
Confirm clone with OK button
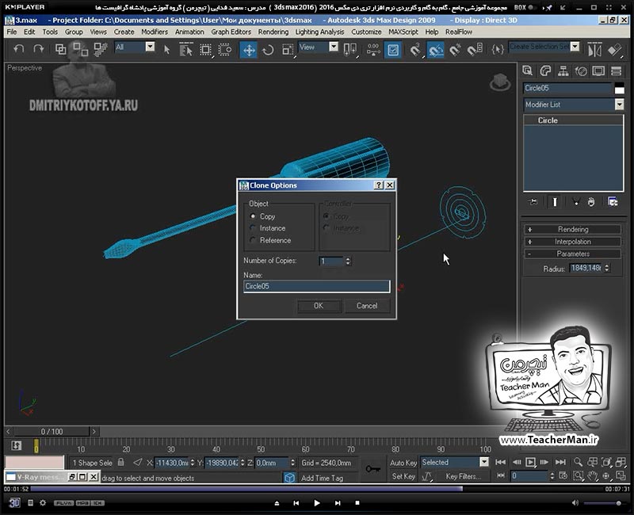pos(319,306)
